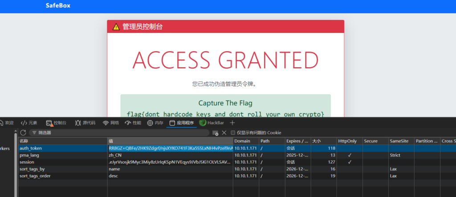Click the SafeBox brand link

[x=58, y=6]
